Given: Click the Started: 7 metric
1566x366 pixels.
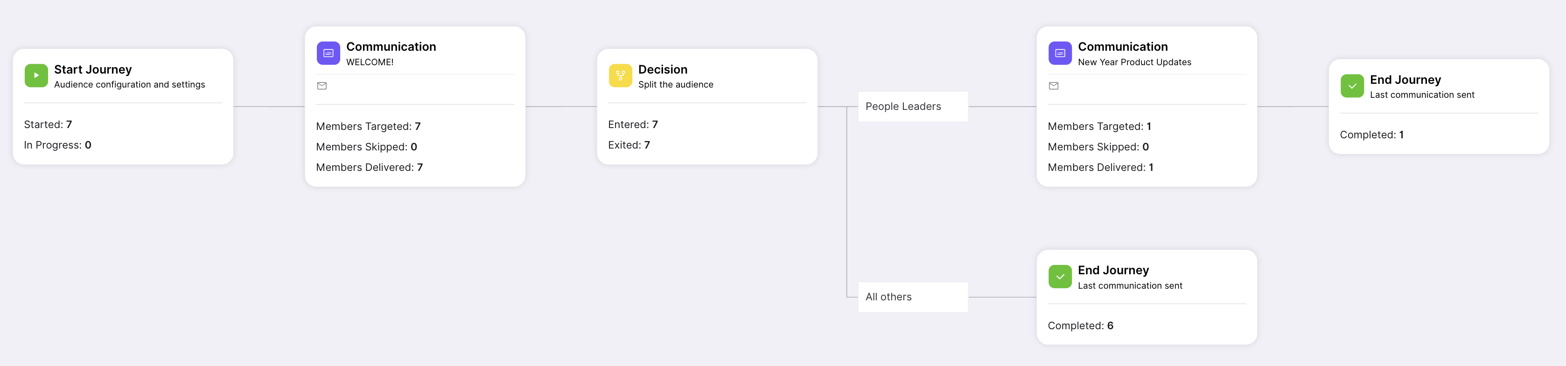Looking at the screenshot, I should (x=48, y=124).
